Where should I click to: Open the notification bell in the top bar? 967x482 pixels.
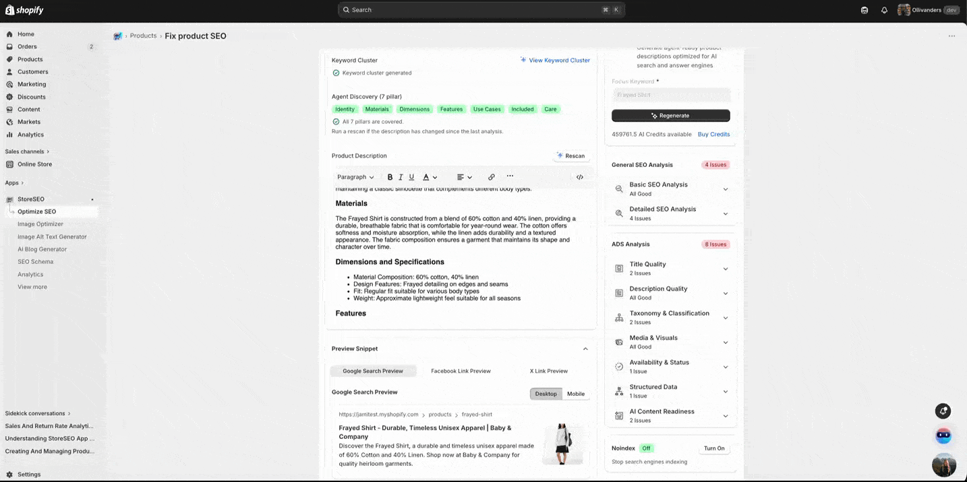pos(884,9)
